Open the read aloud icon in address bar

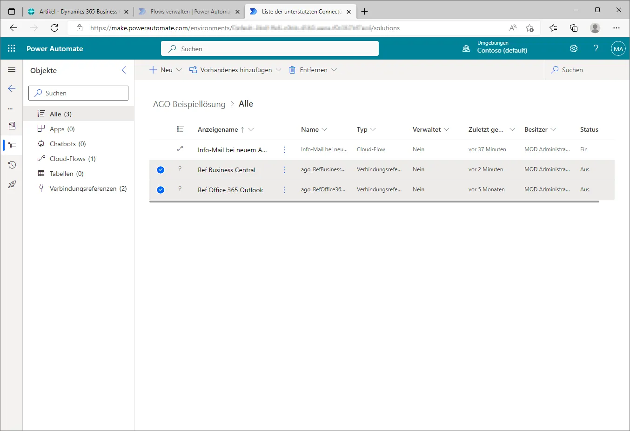coord(513,28)
